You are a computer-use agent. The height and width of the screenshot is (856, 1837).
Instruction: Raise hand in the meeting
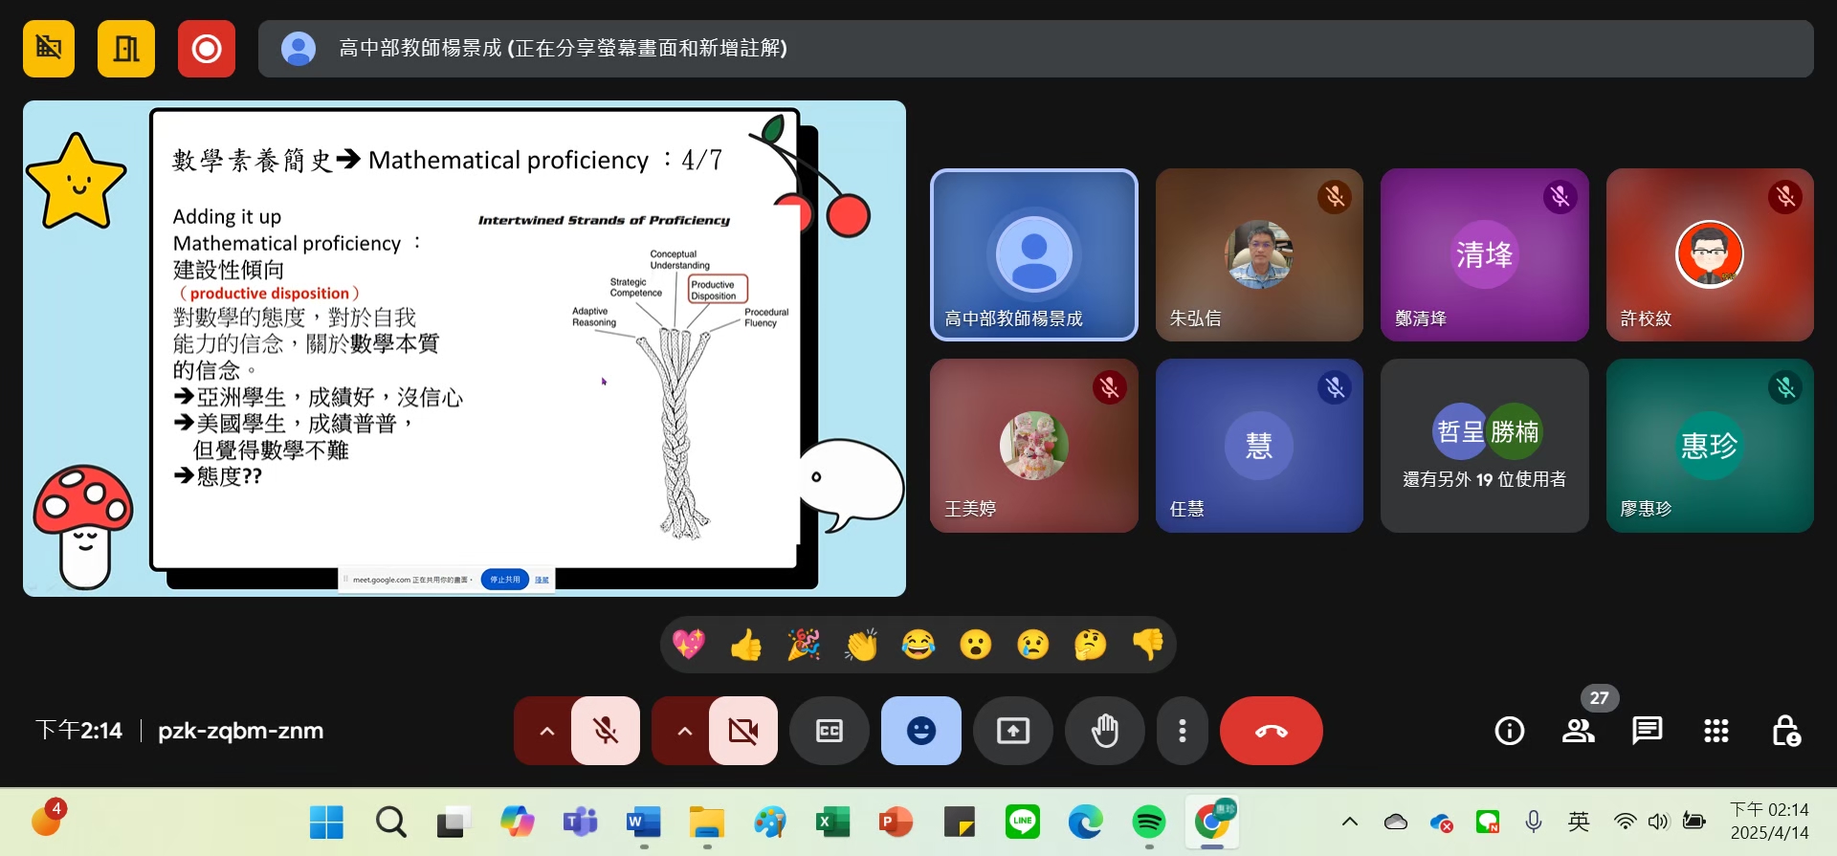coord(1104,732)
